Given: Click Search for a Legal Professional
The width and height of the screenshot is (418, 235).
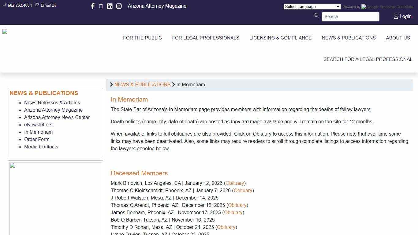Looking at the screenshot, I should [368, 59].
